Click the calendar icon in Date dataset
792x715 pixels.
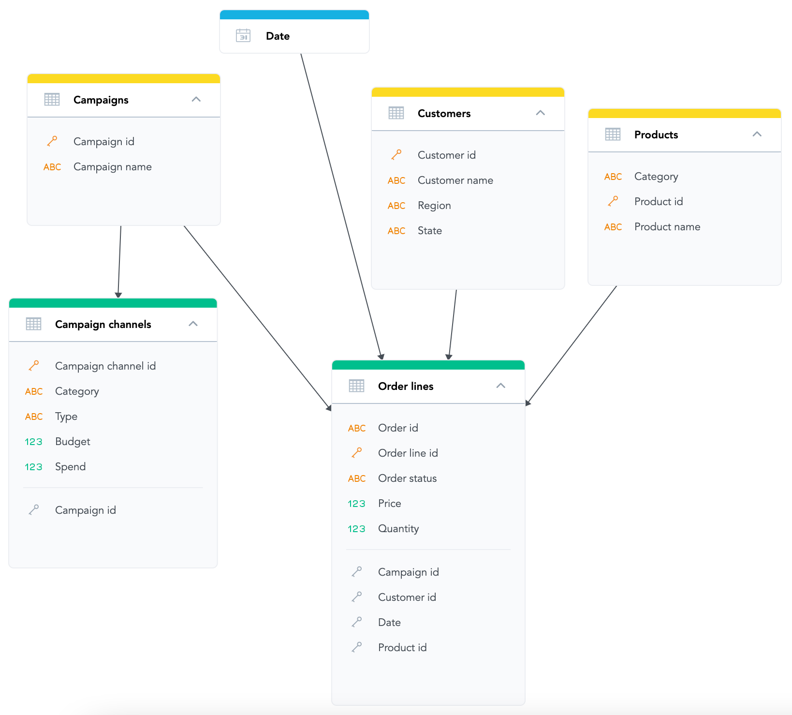pyautogui.click(x=243, y=36)
